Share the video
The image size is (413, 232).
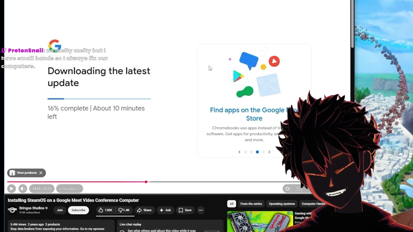click(144, 210)
